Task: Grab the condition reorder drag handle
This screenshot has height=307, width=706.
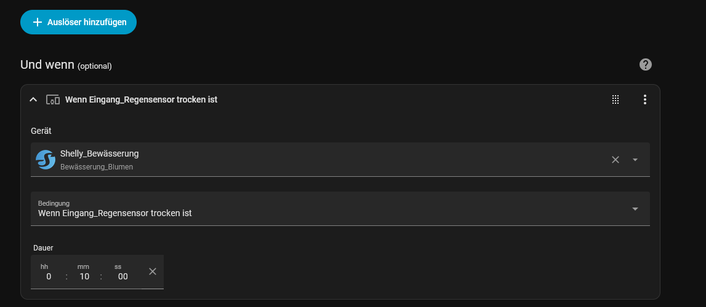Action: pos(615,99)
